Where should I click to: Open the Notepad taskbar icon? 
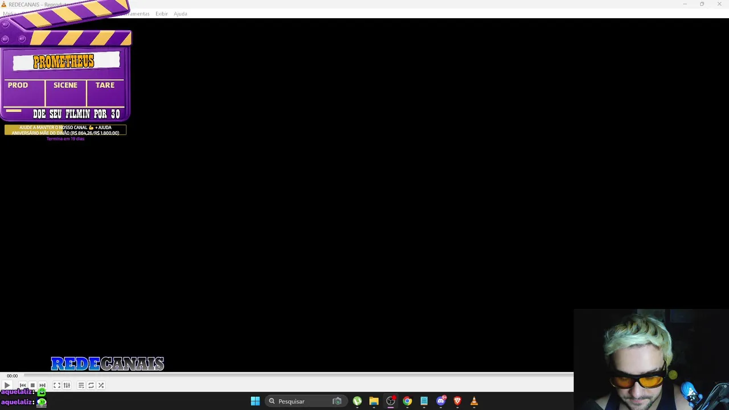[424, 401]
